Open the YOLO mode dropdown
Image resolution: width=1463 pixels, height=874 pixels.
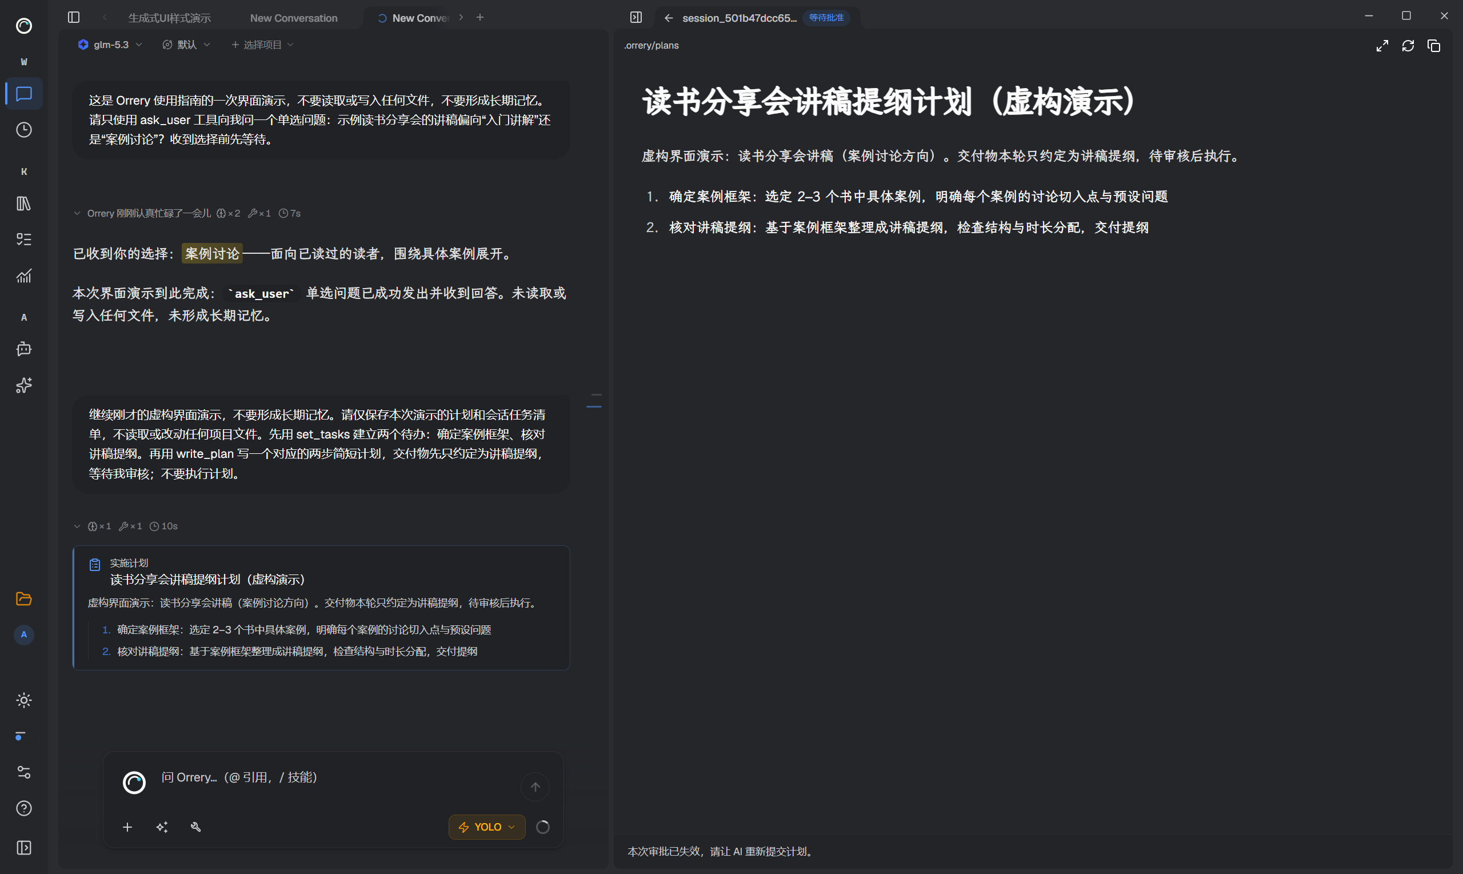tap(487, 827)
